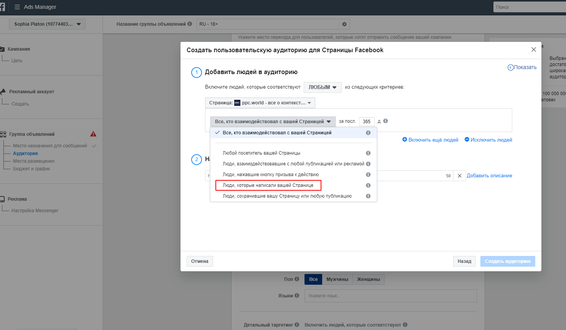Screen dimensions: 566x330
Task: Select 'Женщины' gender toggle
Action: [368, 279]
